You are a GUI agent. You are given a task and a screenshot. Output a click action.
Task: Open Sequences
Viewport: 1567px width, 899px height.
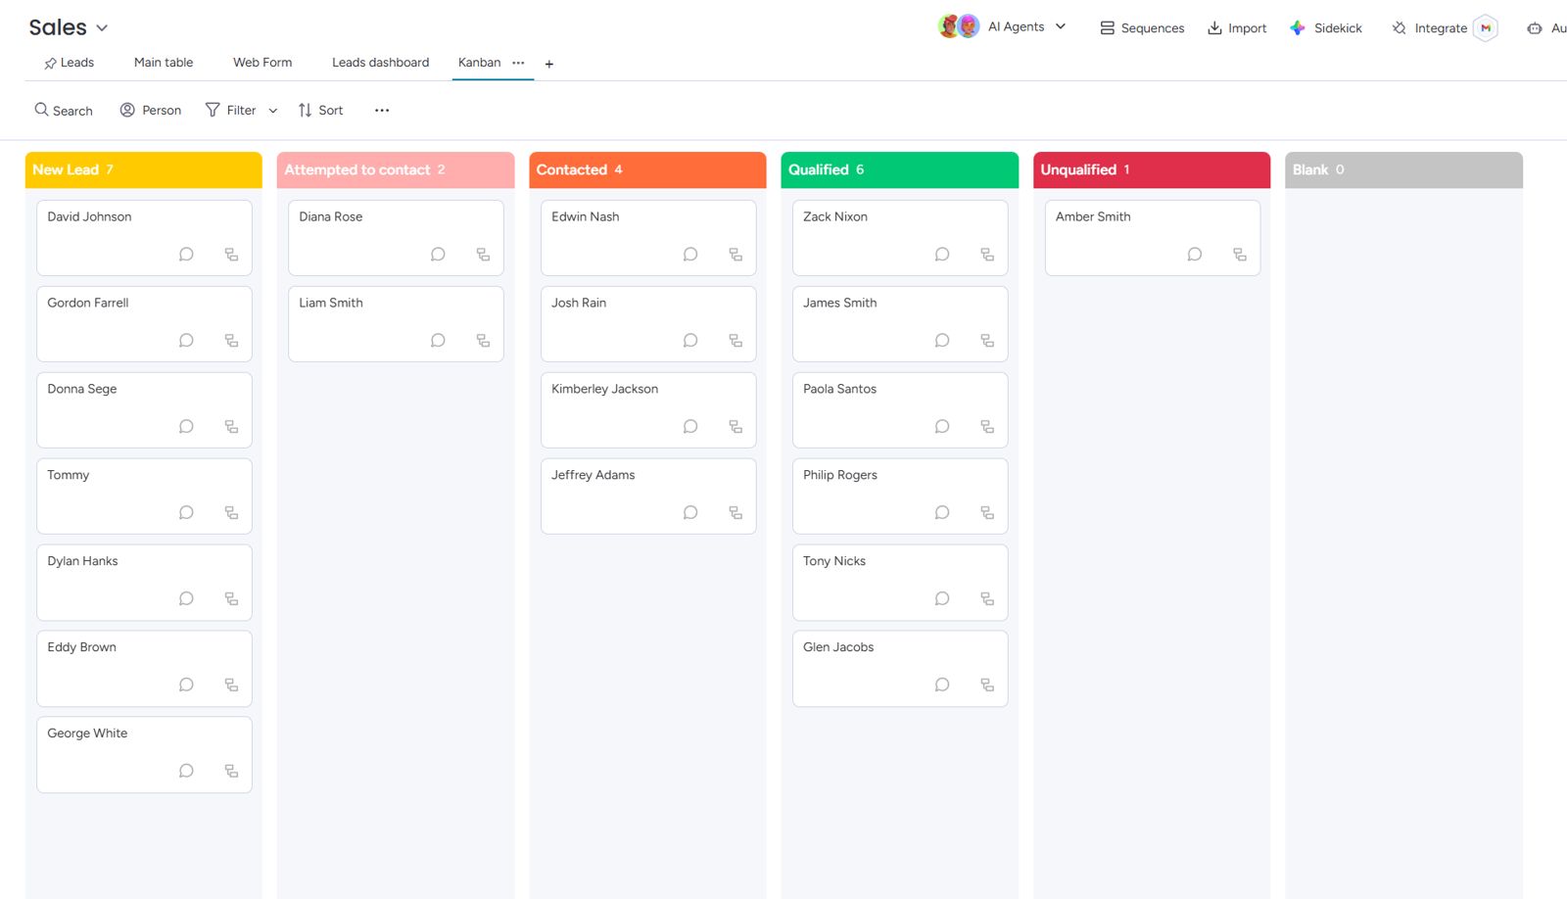click(1142, 28)
